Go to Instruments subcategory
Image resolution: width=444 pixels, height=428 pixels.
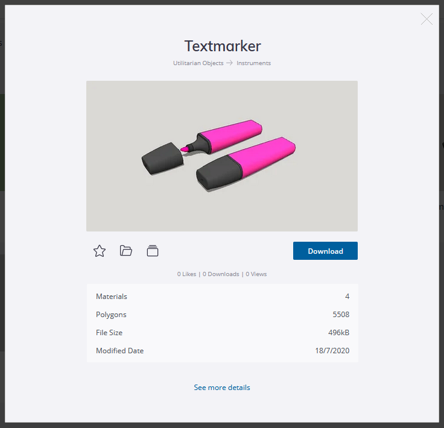(254, 63)
